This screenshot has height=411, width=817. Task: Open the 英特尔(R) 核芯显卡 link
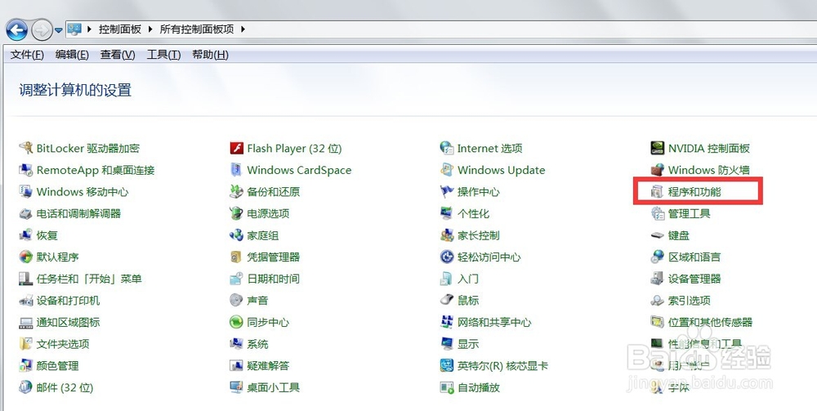pos(502,366)
